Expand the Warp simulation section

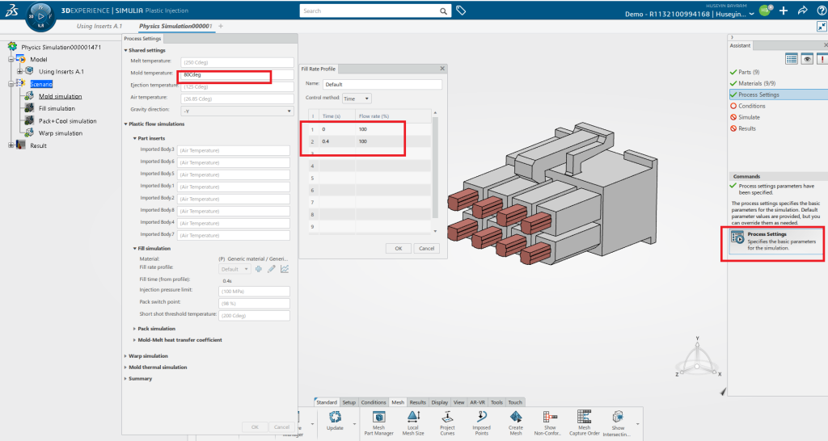147,355
